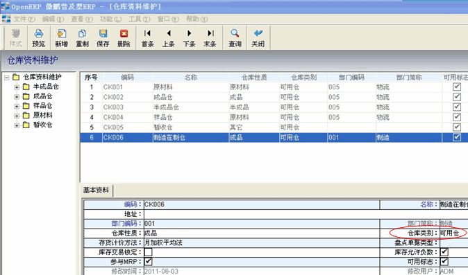Sort by the 仓库类别 column header
468x275 pixels.
(303, 78)
